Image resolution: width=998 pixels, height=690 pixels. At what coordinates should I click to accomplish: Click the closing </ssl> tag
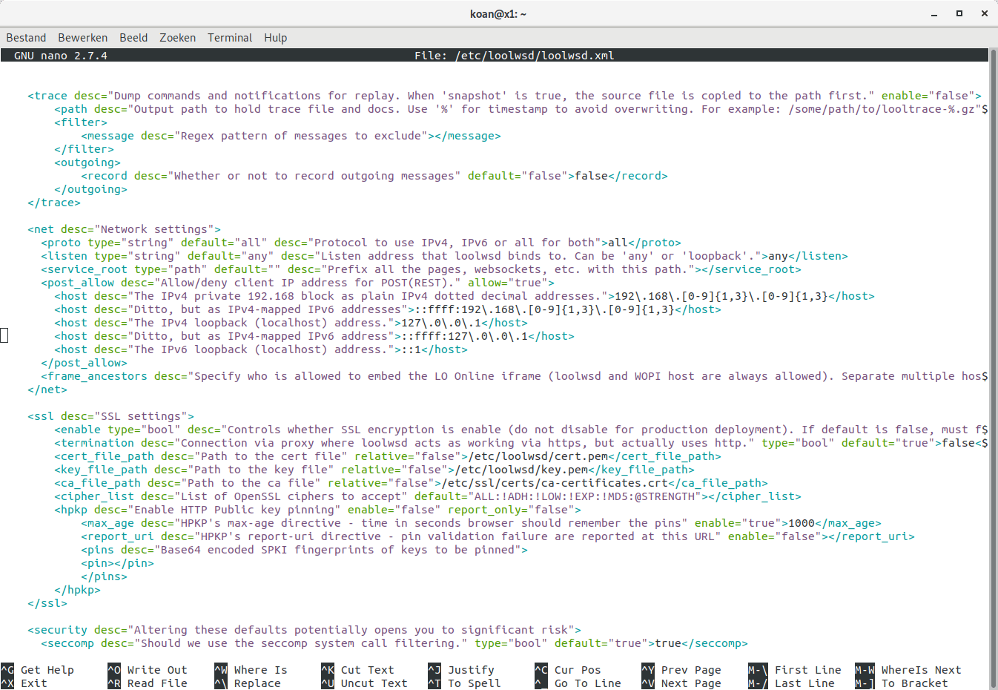47,603
